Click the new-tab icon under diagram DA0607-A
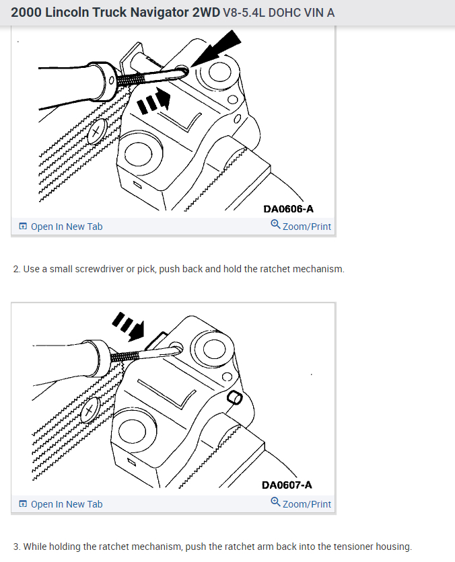 click(x=23, y=504)
